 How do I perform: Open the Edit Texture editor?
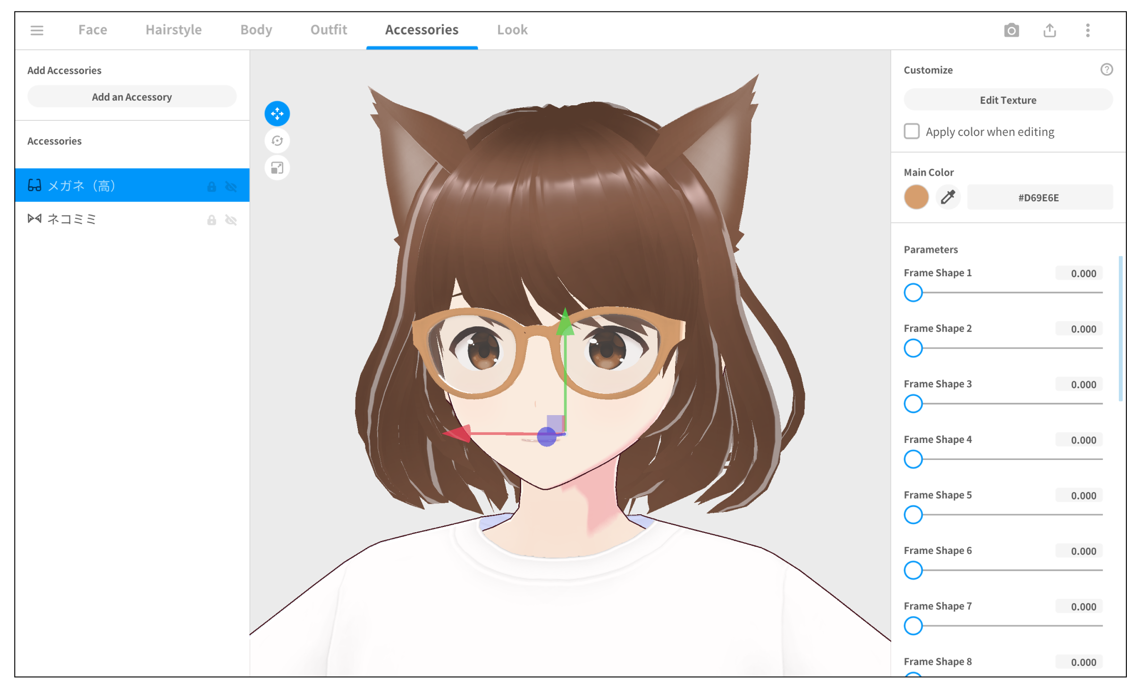click(x=1008, y=100)
